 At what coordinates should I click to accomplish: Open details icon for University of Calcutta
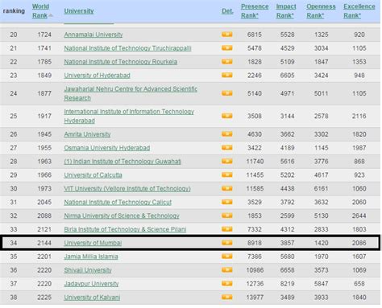point(227,175)
